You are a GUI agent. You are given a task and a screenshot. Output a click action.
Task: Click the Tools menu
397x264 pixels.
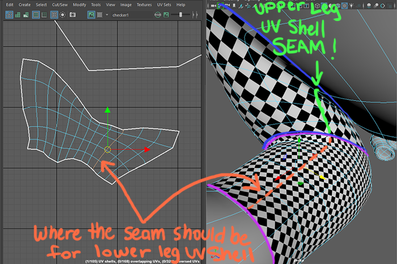coord(96,5)
